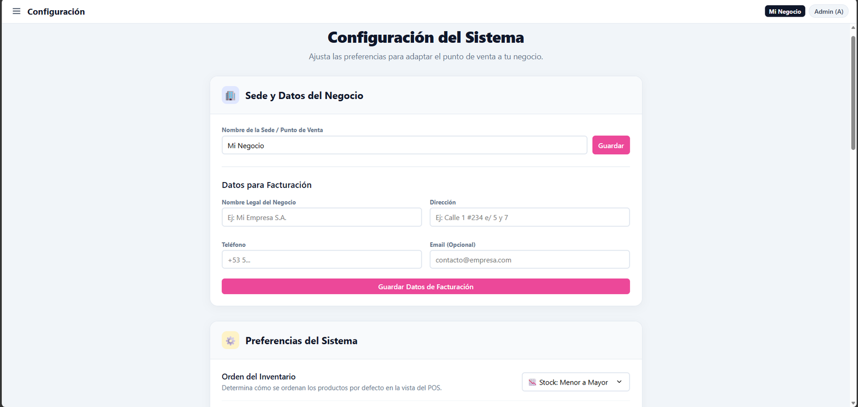Click the Preferencias del Sistema heading
Image resolution: width=858 pixels, height=407 pixels.
pos(301,341)
